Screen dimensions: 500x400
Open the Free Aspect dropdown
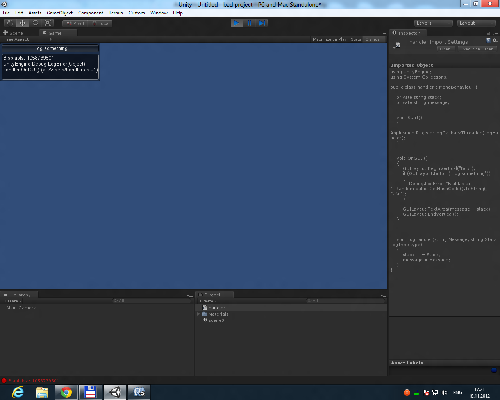28,39
